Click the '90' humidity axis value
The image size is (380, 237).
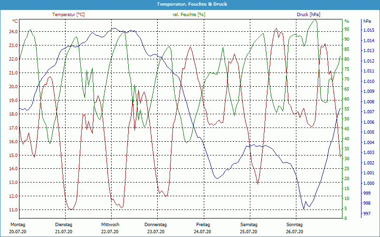click(x=347, y=39)
